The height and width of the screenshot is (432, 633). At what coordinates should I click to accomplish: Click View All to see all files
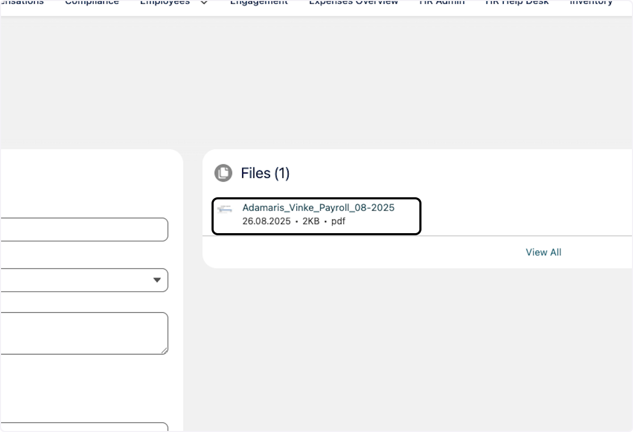(543, 252)
